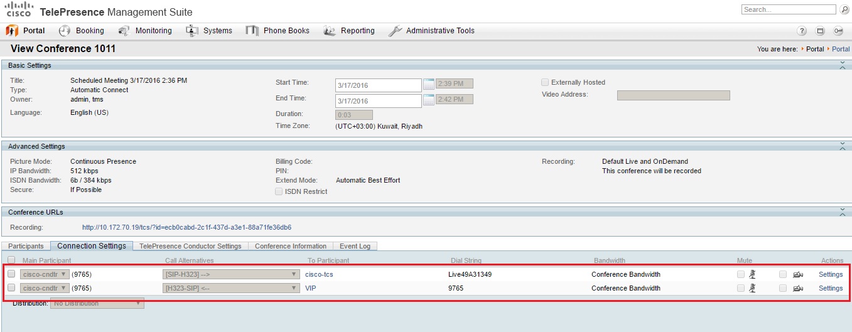
Task: Click the Live49A31349 dial string
Action: 470,274
